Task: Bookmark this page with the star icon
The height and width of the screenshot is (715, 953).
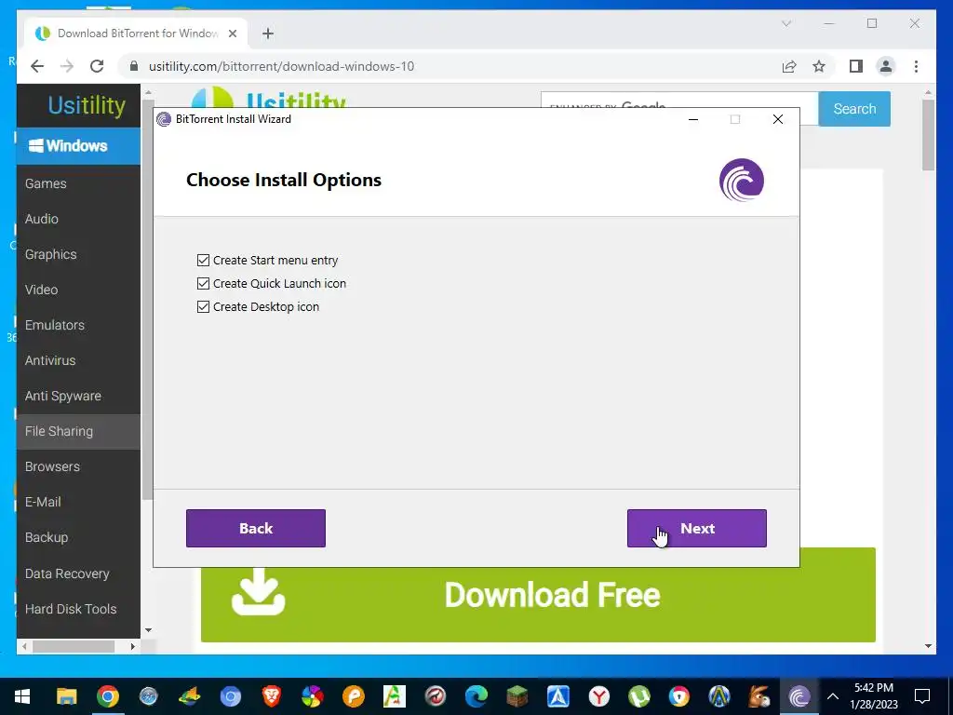Action: pyautogui.click(x=819, y=66)
